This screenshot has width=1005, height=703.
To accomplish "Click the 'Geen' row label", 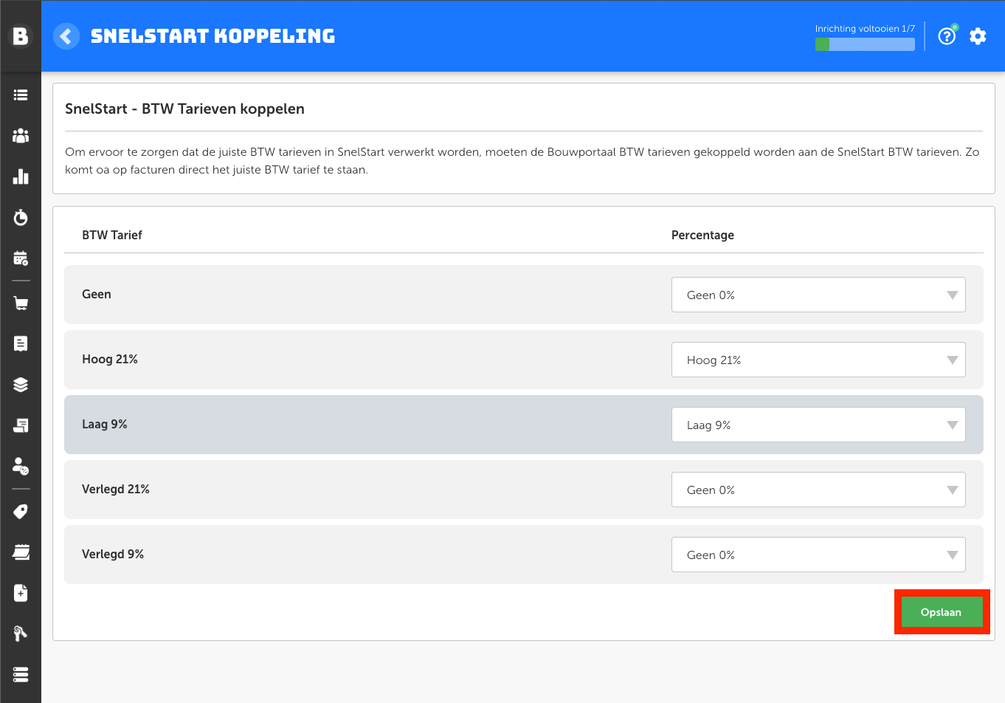I will tap(97, 294).
